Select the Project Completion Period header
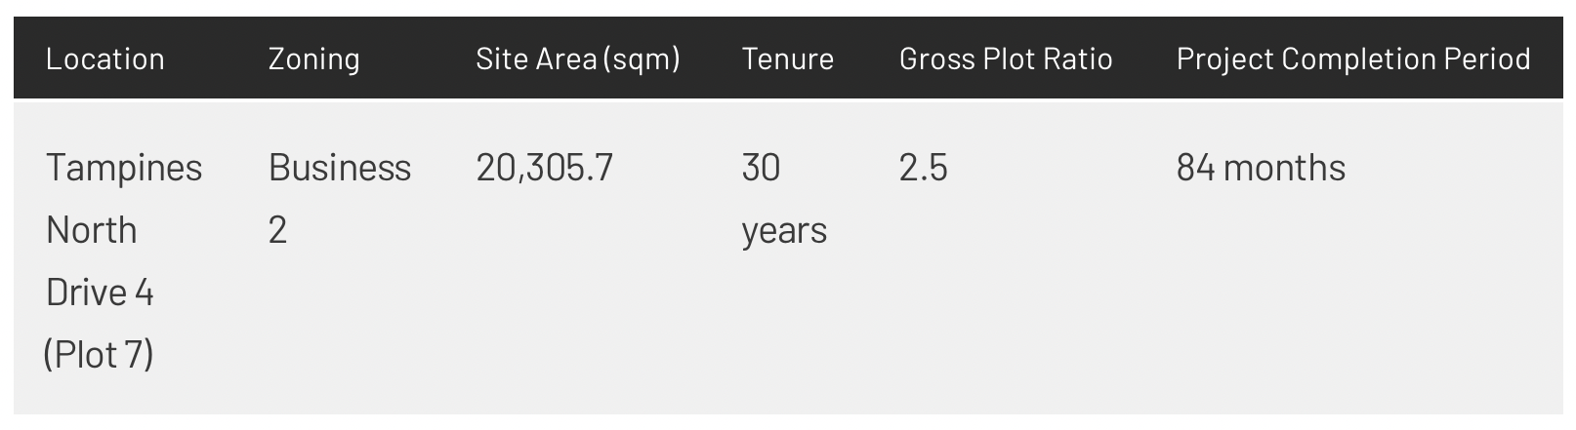Viewport: 1576px width, 430px height. 1352,59
